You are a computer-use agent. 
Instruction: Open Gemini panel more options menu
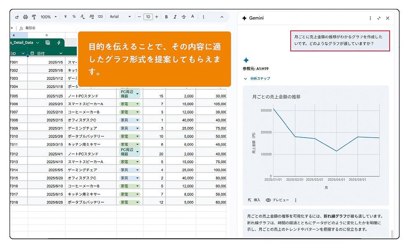point(370,18)
